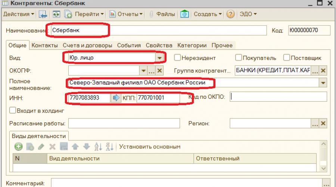Viewport: 336px width, 187px height.
Task: Click the teal @ contact icon in toolbar
Action: (x=184, y=14)
